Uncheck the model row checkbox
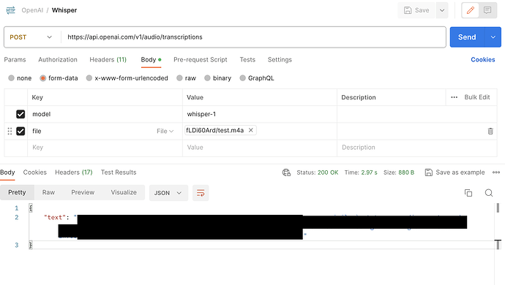505x285 pixels. (20, 114)
